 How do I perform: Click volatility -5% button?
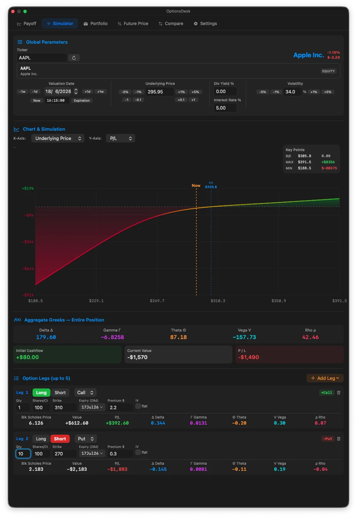pos(263,92)
